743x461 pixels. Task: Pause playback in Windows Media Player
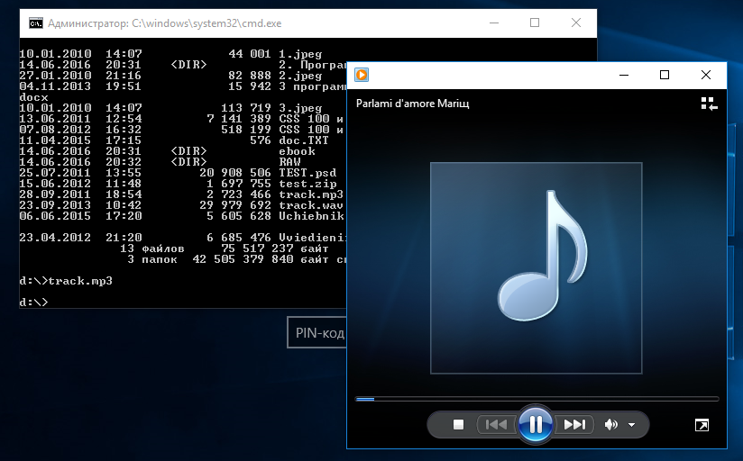(x=535, y=424)
